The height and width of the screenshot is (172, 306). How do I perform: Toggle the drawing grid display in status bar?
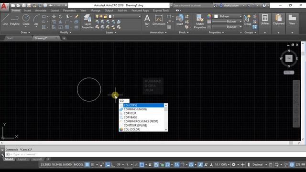[87, 165]
